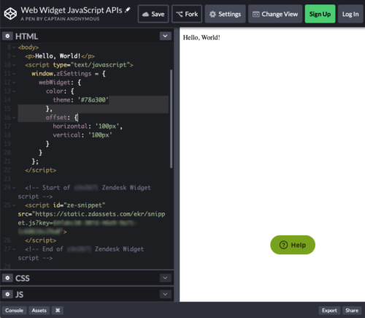The width and height of the screenshot is (365, 318).
Task: Collapse code fold arrow on line 16
Action: [x=14, y=118]
